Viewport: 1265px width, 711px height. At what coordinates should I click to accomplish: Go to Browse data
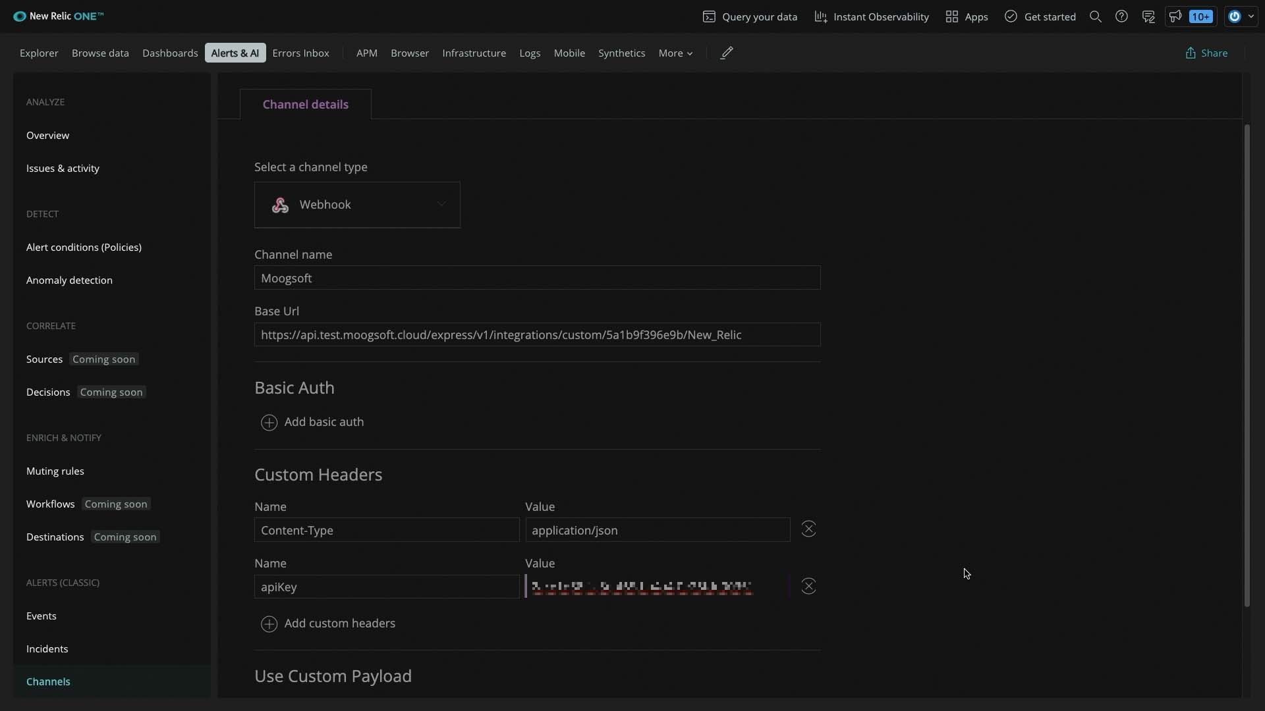point(100,53)
